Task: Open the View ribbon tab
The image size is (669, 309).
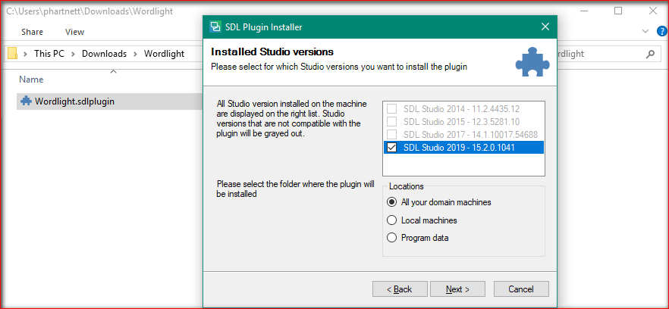Action: (74, 32)
